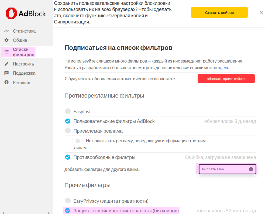Click the Support chat icon

pos(6,73)
